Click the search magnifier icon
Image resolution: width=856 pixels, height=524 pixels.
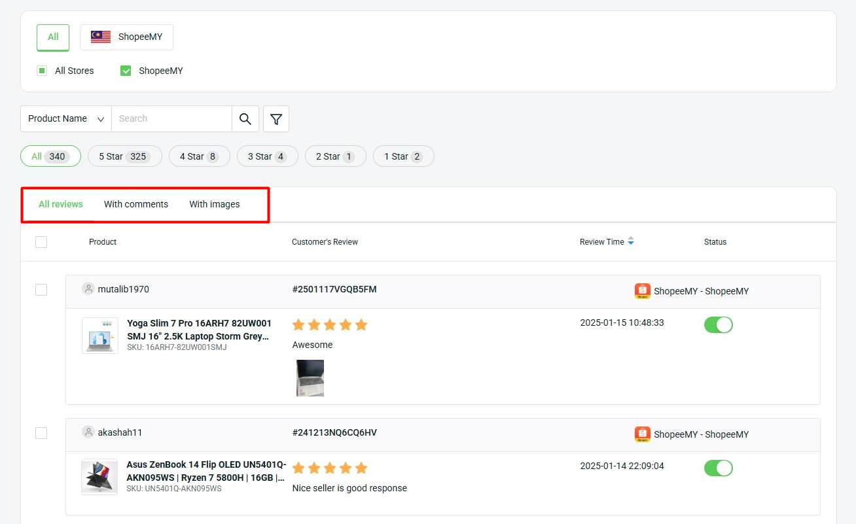pyautogui.click(x=245, y=118)
